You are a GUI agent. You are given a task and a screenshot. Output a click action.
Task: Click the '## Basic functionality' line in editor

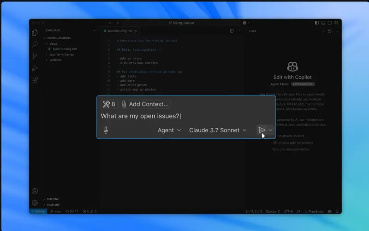coord(136,50)
